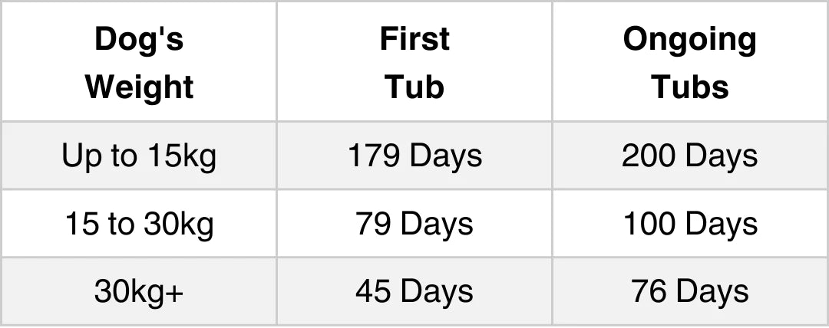Select the "Up to 15kg" weight cell
This screenshot has height=328, width=829.
pyautogui.click(x=139, y=156)
